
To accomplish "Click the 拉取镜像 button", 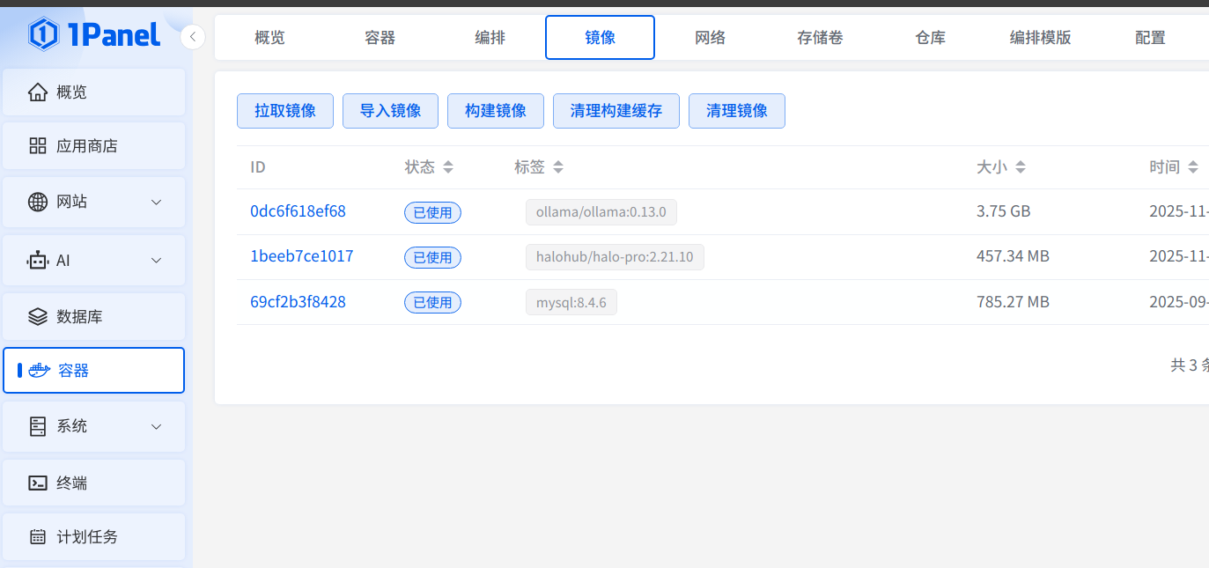I will pos(285,111).
